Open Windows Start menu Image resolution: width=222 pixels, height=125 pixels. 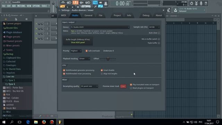[4, 122]
